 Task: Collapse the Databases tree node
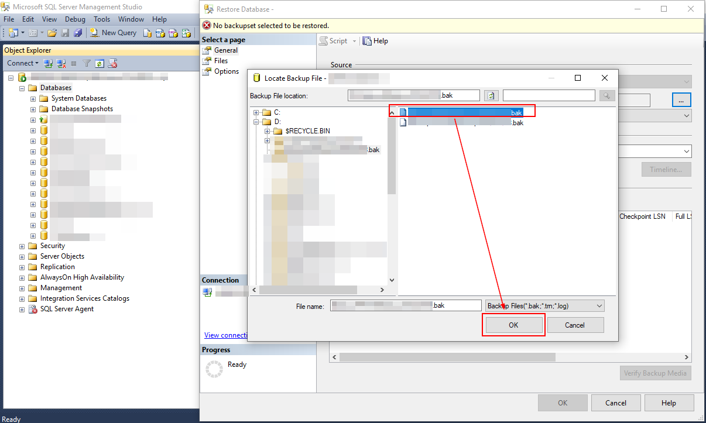22,88
